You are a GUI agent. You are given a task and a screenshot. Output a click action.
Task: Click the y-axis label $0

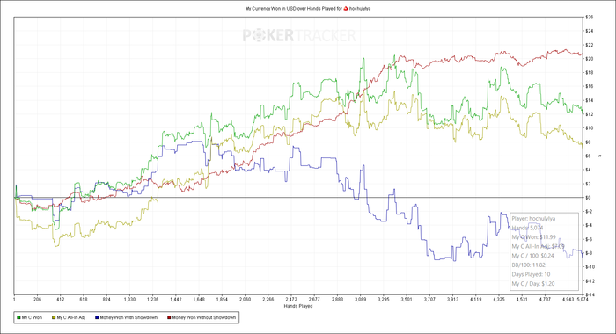[589, 198]
